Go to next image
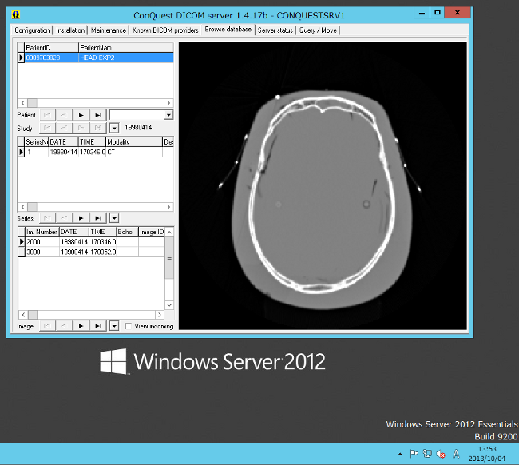 (x=81, y=326)
